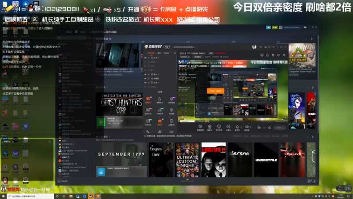Toggle eye visibility for 文本 1 layer
The height and width of the screenshot is (199, 353).
tap(145, 83)
